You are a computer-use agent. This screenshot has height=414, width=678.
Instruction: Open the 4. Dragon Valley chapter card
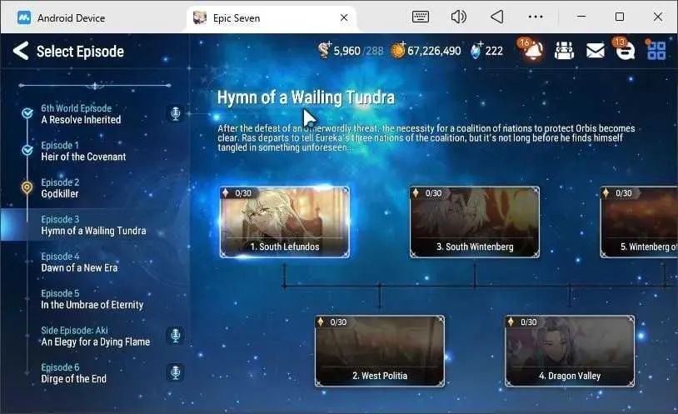[x=570, y=351]
